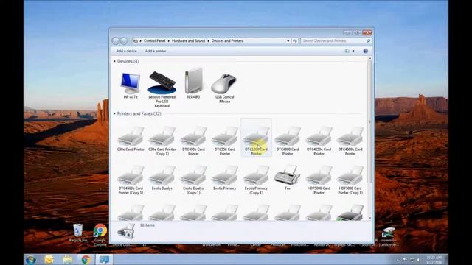
Task: Select Evolis Dualys (Copy 1) printer
Action: (193, 180)
